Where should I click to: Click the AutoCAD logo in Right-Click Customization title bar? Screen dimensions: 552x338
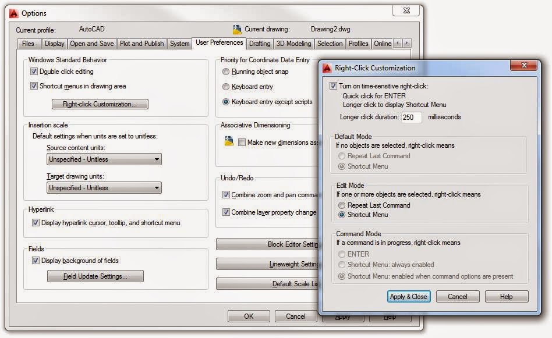327,68
